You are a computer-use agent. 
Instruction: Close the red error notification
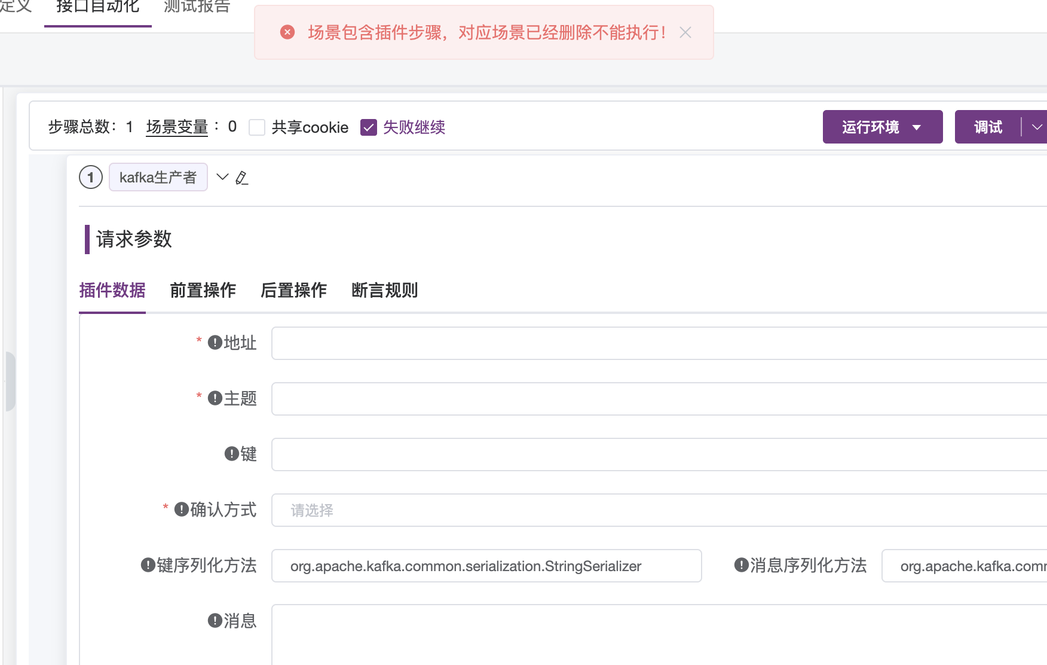pos(685,32)
